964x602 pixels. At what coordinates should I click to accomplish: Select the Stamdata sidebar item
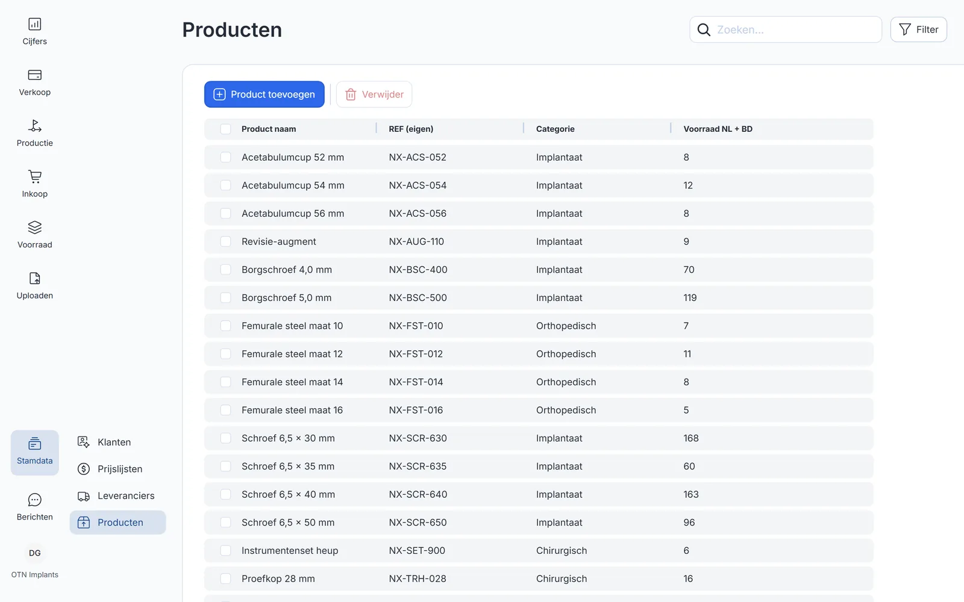(35, 453)
